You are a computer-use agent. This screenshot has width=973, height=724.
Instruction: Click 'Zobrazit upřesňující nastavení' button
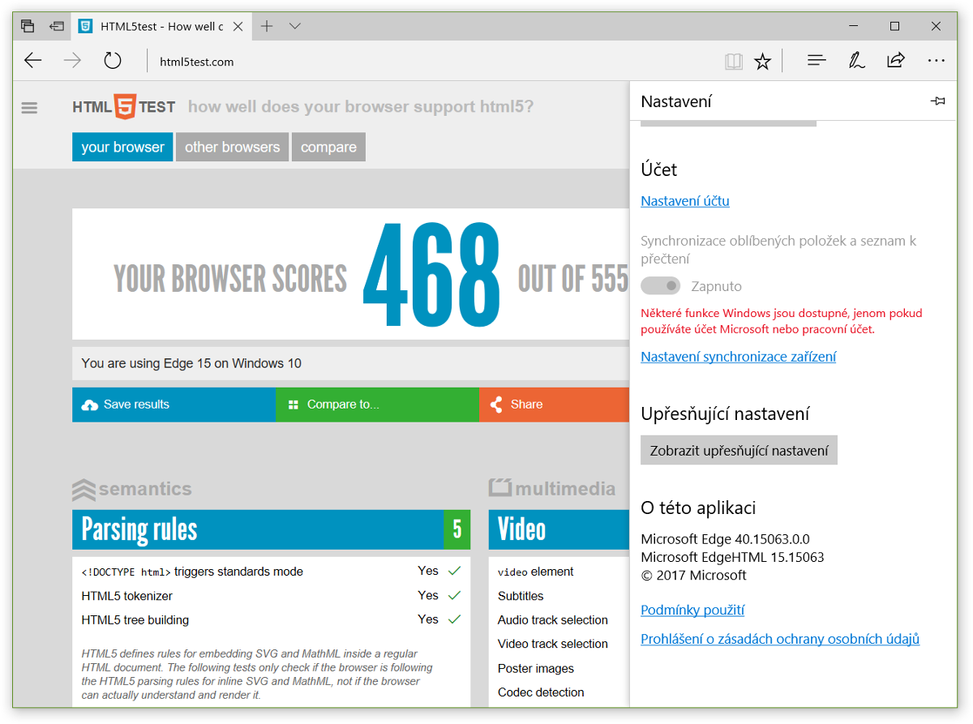739,451
